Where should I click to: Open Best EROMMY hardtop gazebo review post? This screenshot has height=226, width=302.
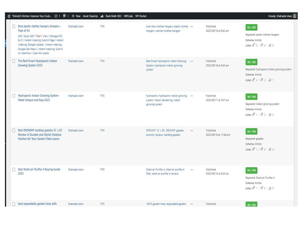[x=40, y=134]
